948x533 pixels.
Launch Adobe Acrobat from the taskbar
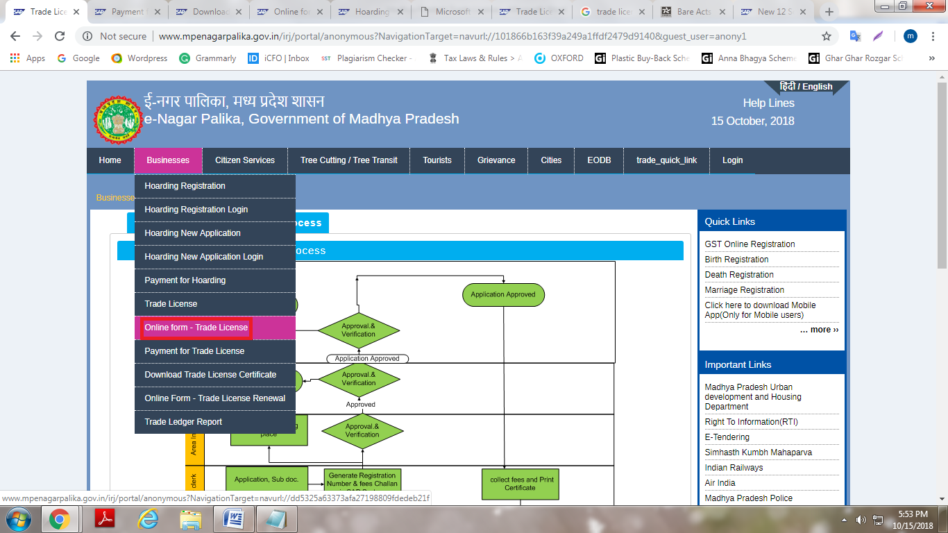point(105,518)
